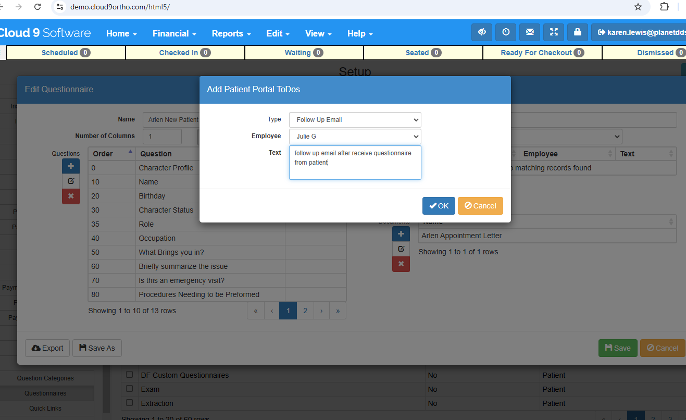Expand the Financial menu
Viewport: 686px width, 420px height.
pos(174,33)
